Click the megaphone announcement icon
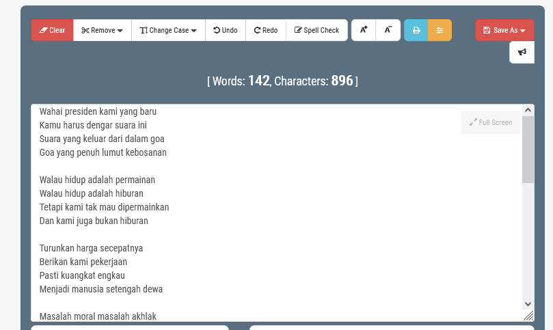553x330 pixels. point(522,52)
